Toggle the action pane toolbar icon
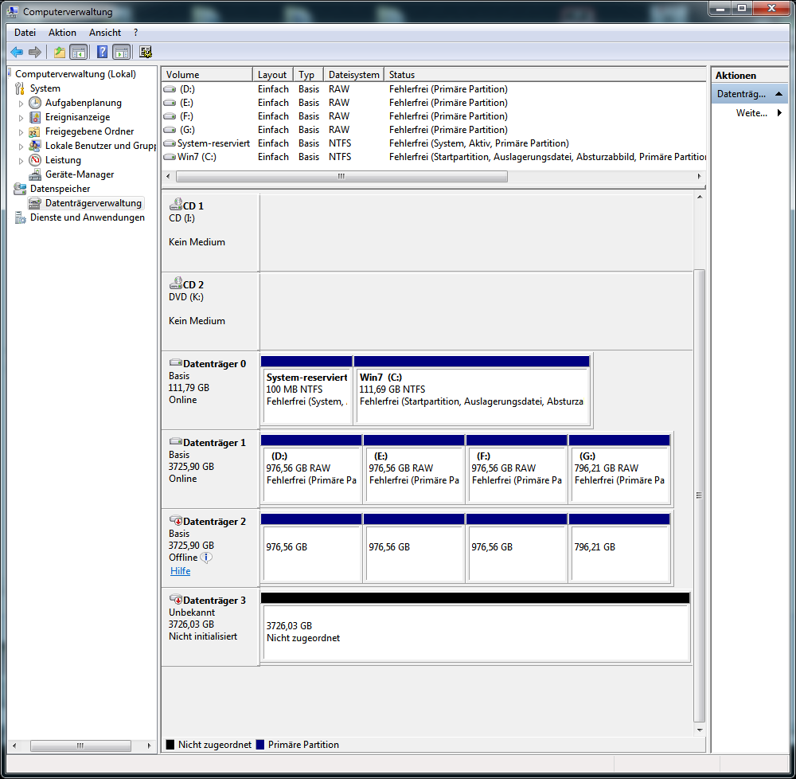Viewport: 796px width, 779px height. (122, 52)
